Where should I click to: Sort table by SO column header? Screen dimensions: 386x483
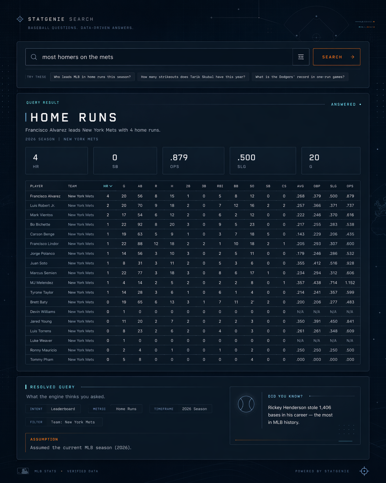(x=252, y=186)
